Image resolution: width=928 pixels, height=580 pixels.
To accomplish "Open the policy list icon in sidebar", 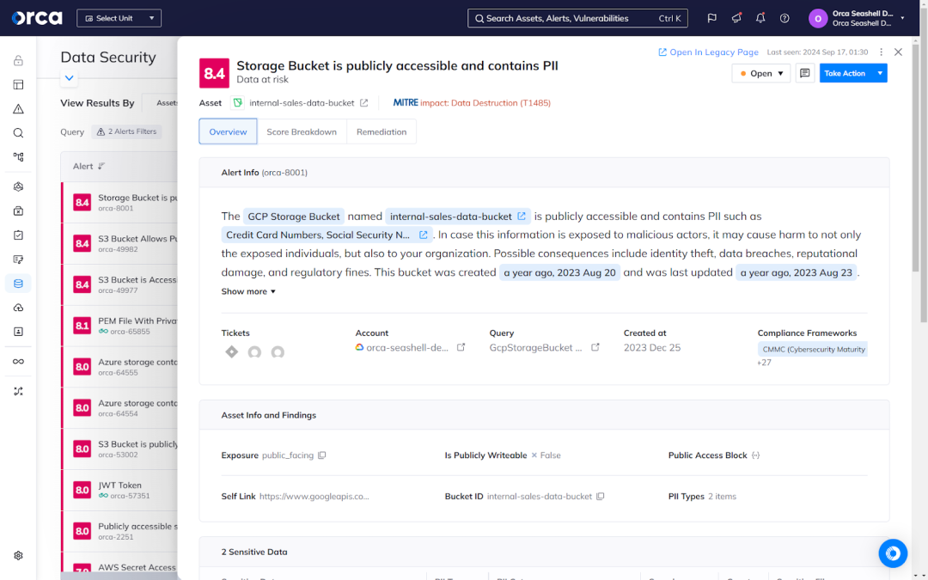I will point(18,259).
